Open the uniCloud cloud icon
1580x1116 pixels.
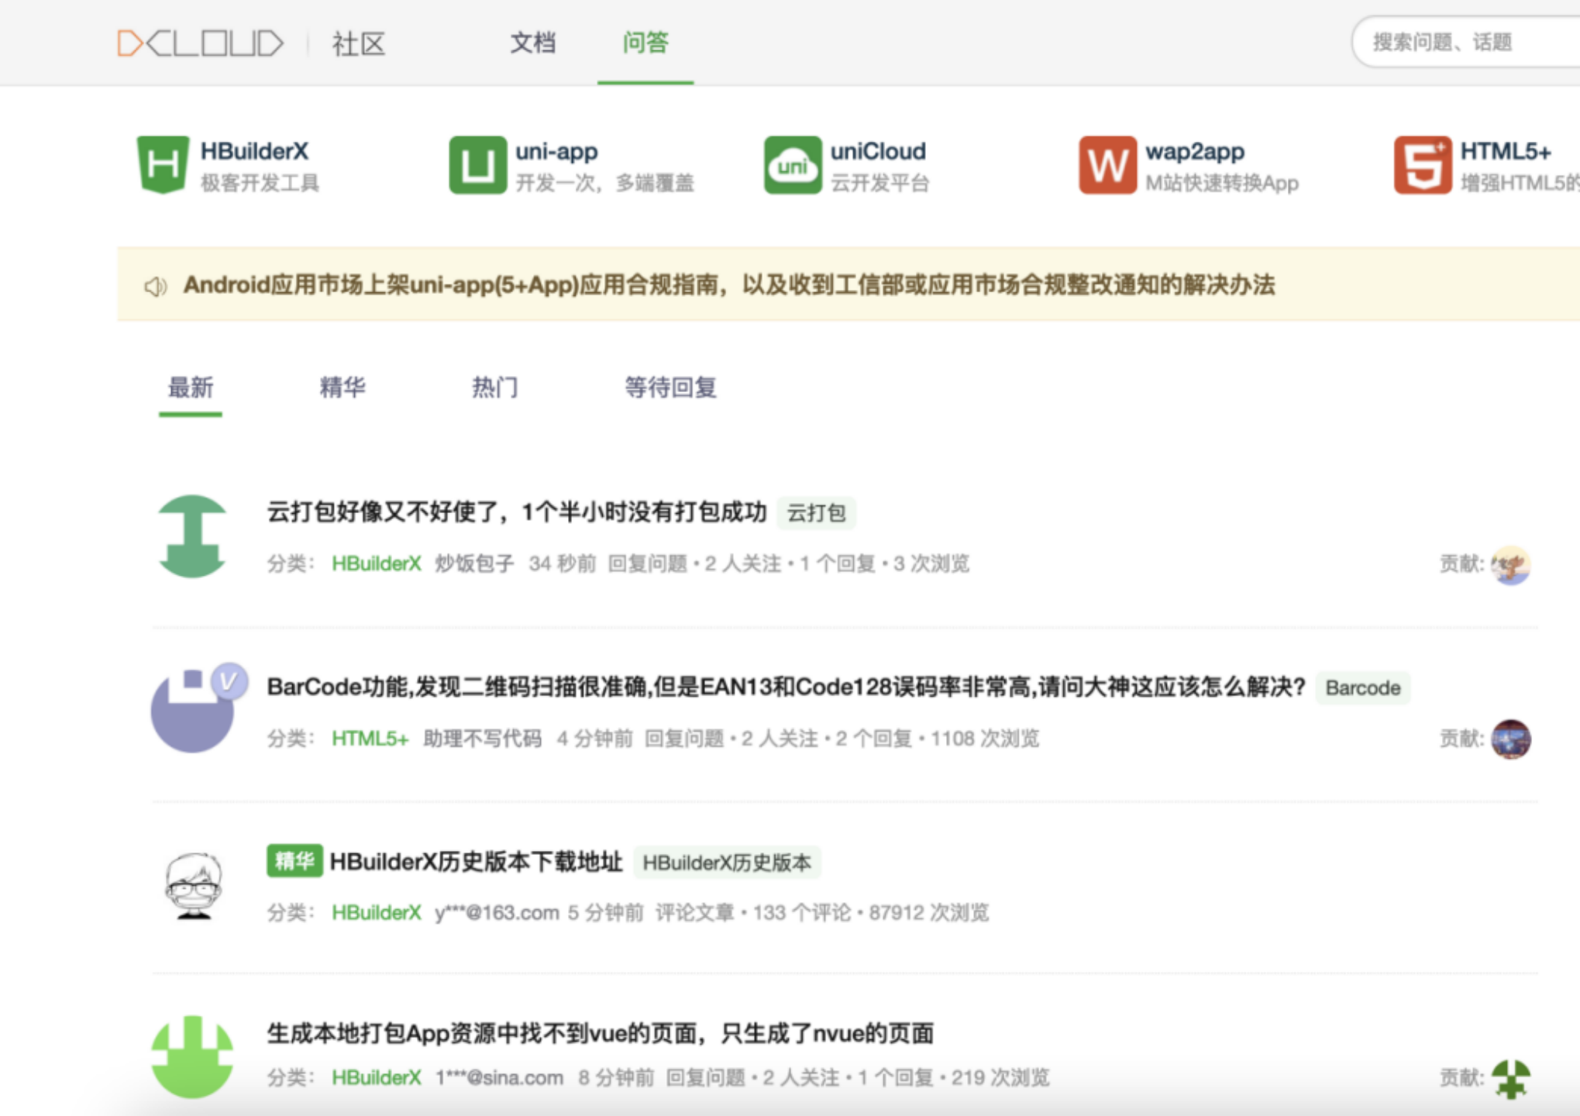pyautogui.click(x=793, y=164)
